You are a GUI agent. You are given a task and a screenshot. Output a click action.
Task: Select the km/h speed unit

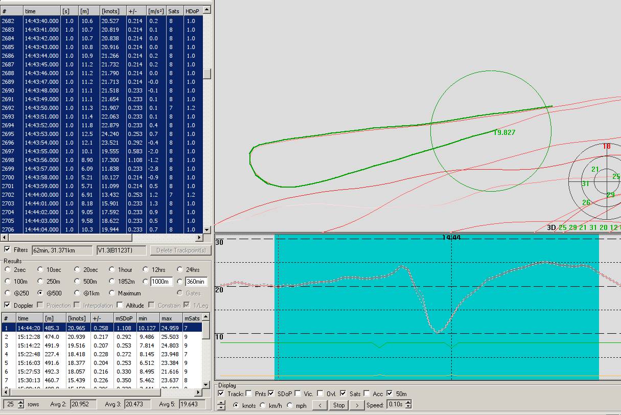(263, 405)
